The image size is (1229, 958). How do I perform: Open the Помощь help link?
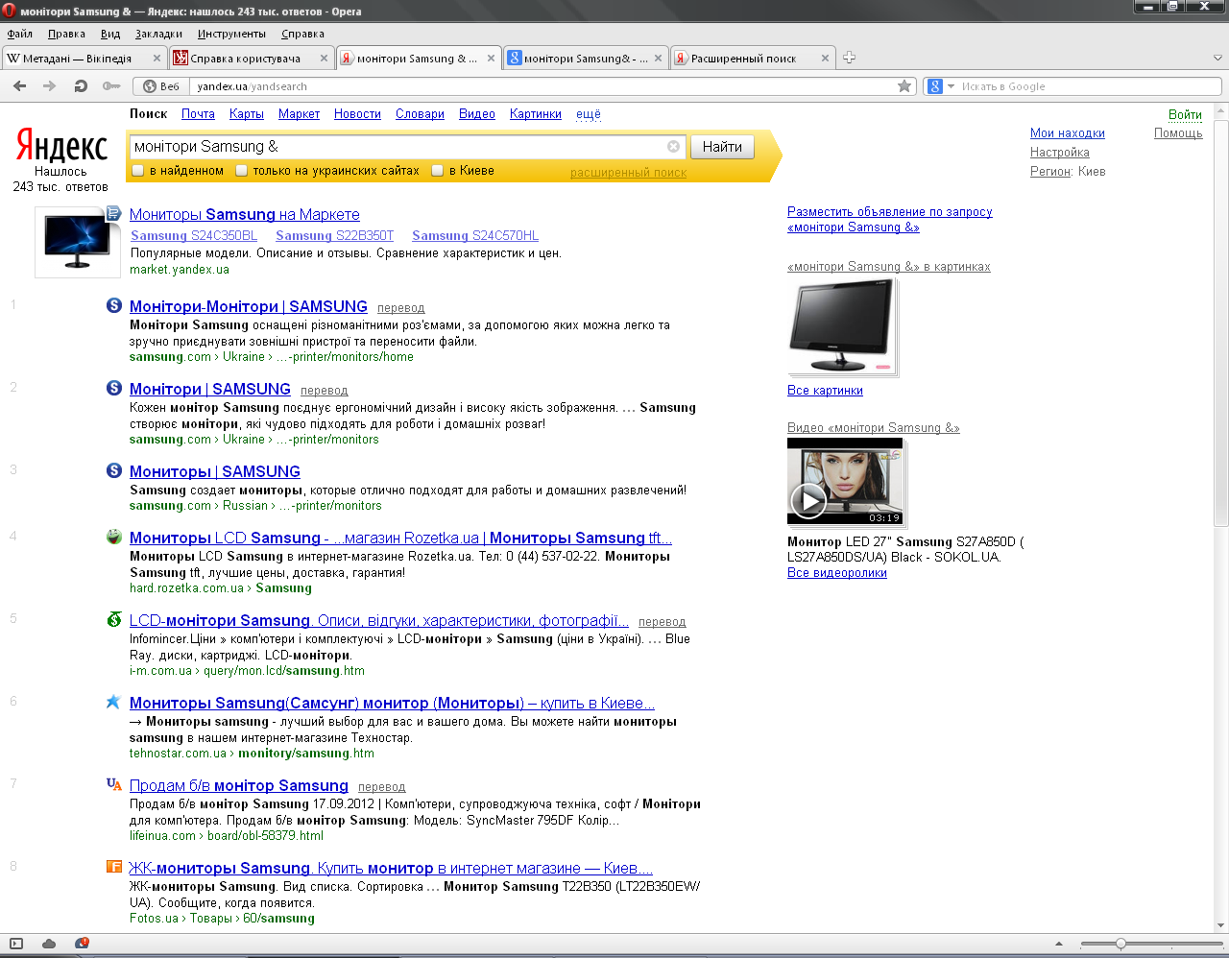(1178, 133)
